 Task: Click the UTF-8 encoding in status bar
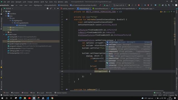(165, 95)
